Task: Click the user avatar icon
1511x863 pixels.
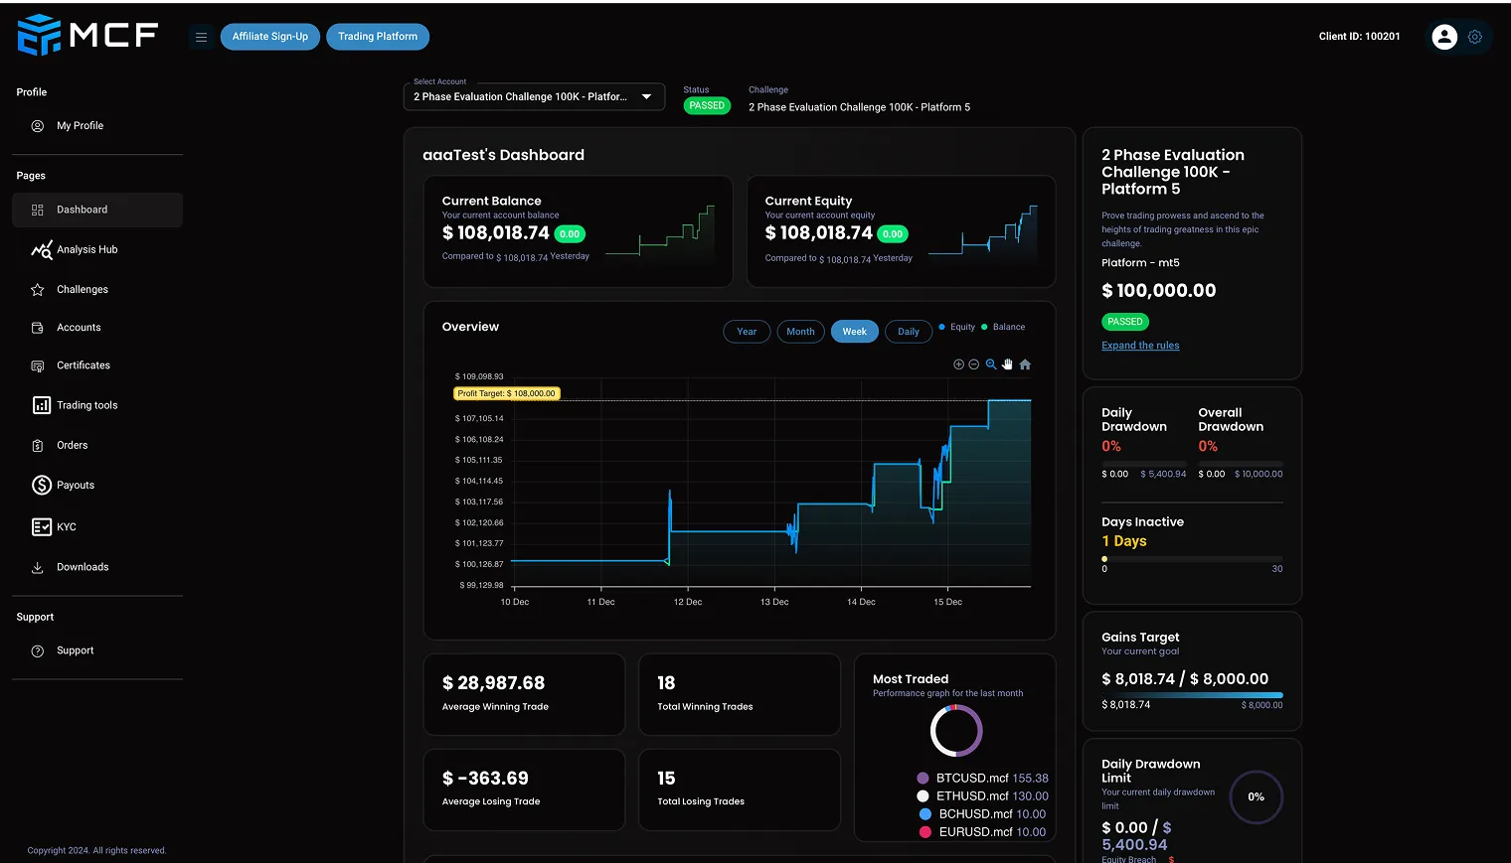Action: pos(1443,37)
